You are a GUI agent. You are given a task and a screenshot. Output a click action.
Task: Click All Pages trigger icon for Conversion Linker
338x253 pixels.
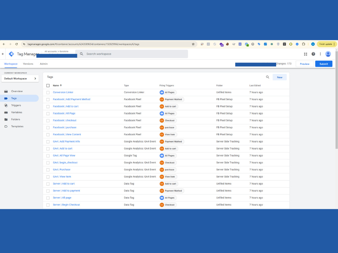tap(162, 92)
